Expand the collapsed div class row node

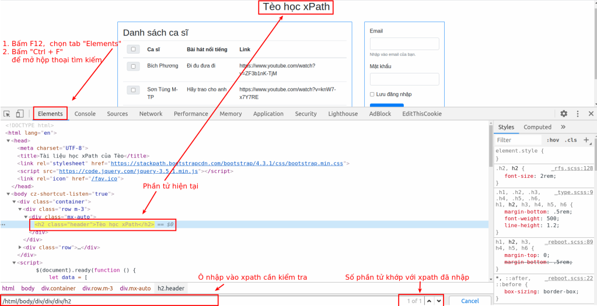[x=20, y=248]
